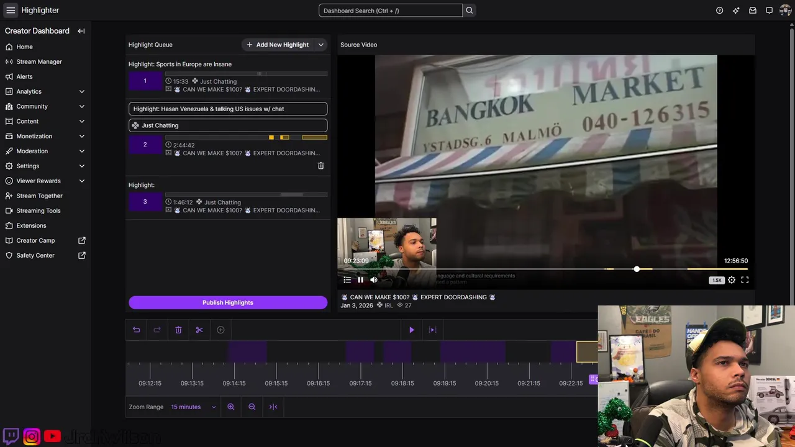Screen dimensions: 795x447
Task: Click the sparkle icon in top bar
Action: point(736,11)
